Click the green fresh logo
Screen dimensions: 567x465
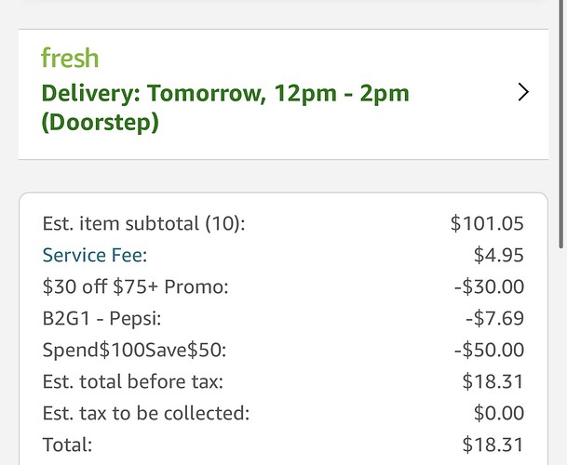70,59
